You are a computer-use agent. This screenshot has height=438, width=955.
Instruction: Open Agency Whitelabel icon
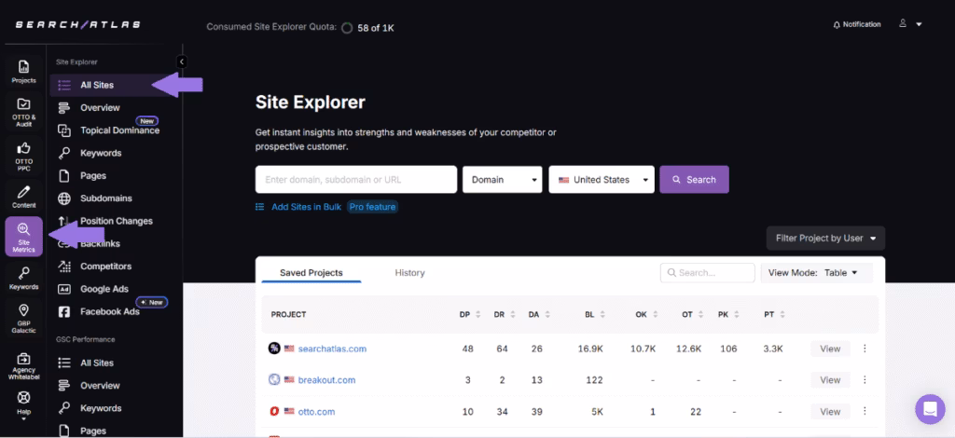click(23, 364)
